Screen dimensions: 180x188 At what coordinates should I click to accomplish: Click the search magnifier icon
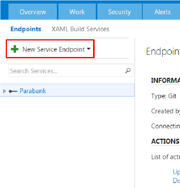click(x=128, y=70)
